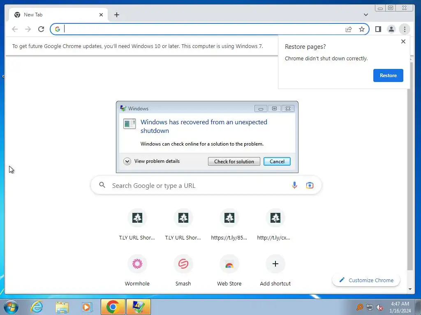421x315 pixels.
Task: Open the Windows Start menu orb
Action: (x=11, y=307)
